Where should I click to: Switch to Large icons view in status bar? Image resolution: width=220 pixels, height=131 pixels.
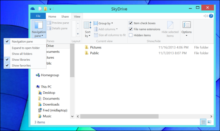tap(209, 122)
